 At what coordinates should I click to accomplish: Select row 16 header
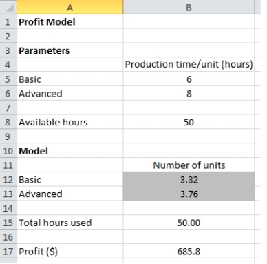click(x=8, y=237)
